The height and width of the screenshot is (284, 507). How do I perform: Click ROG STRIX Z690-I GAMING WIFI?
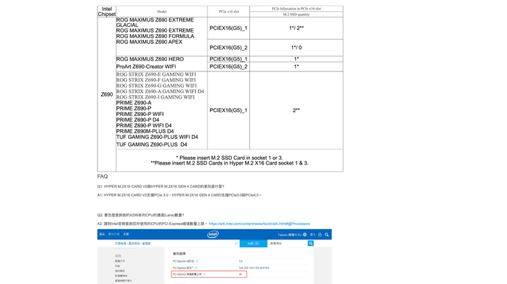tap(155, 97)
